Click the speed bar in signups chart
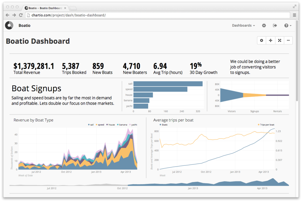The image size is (302, 202). click(160, 89)
